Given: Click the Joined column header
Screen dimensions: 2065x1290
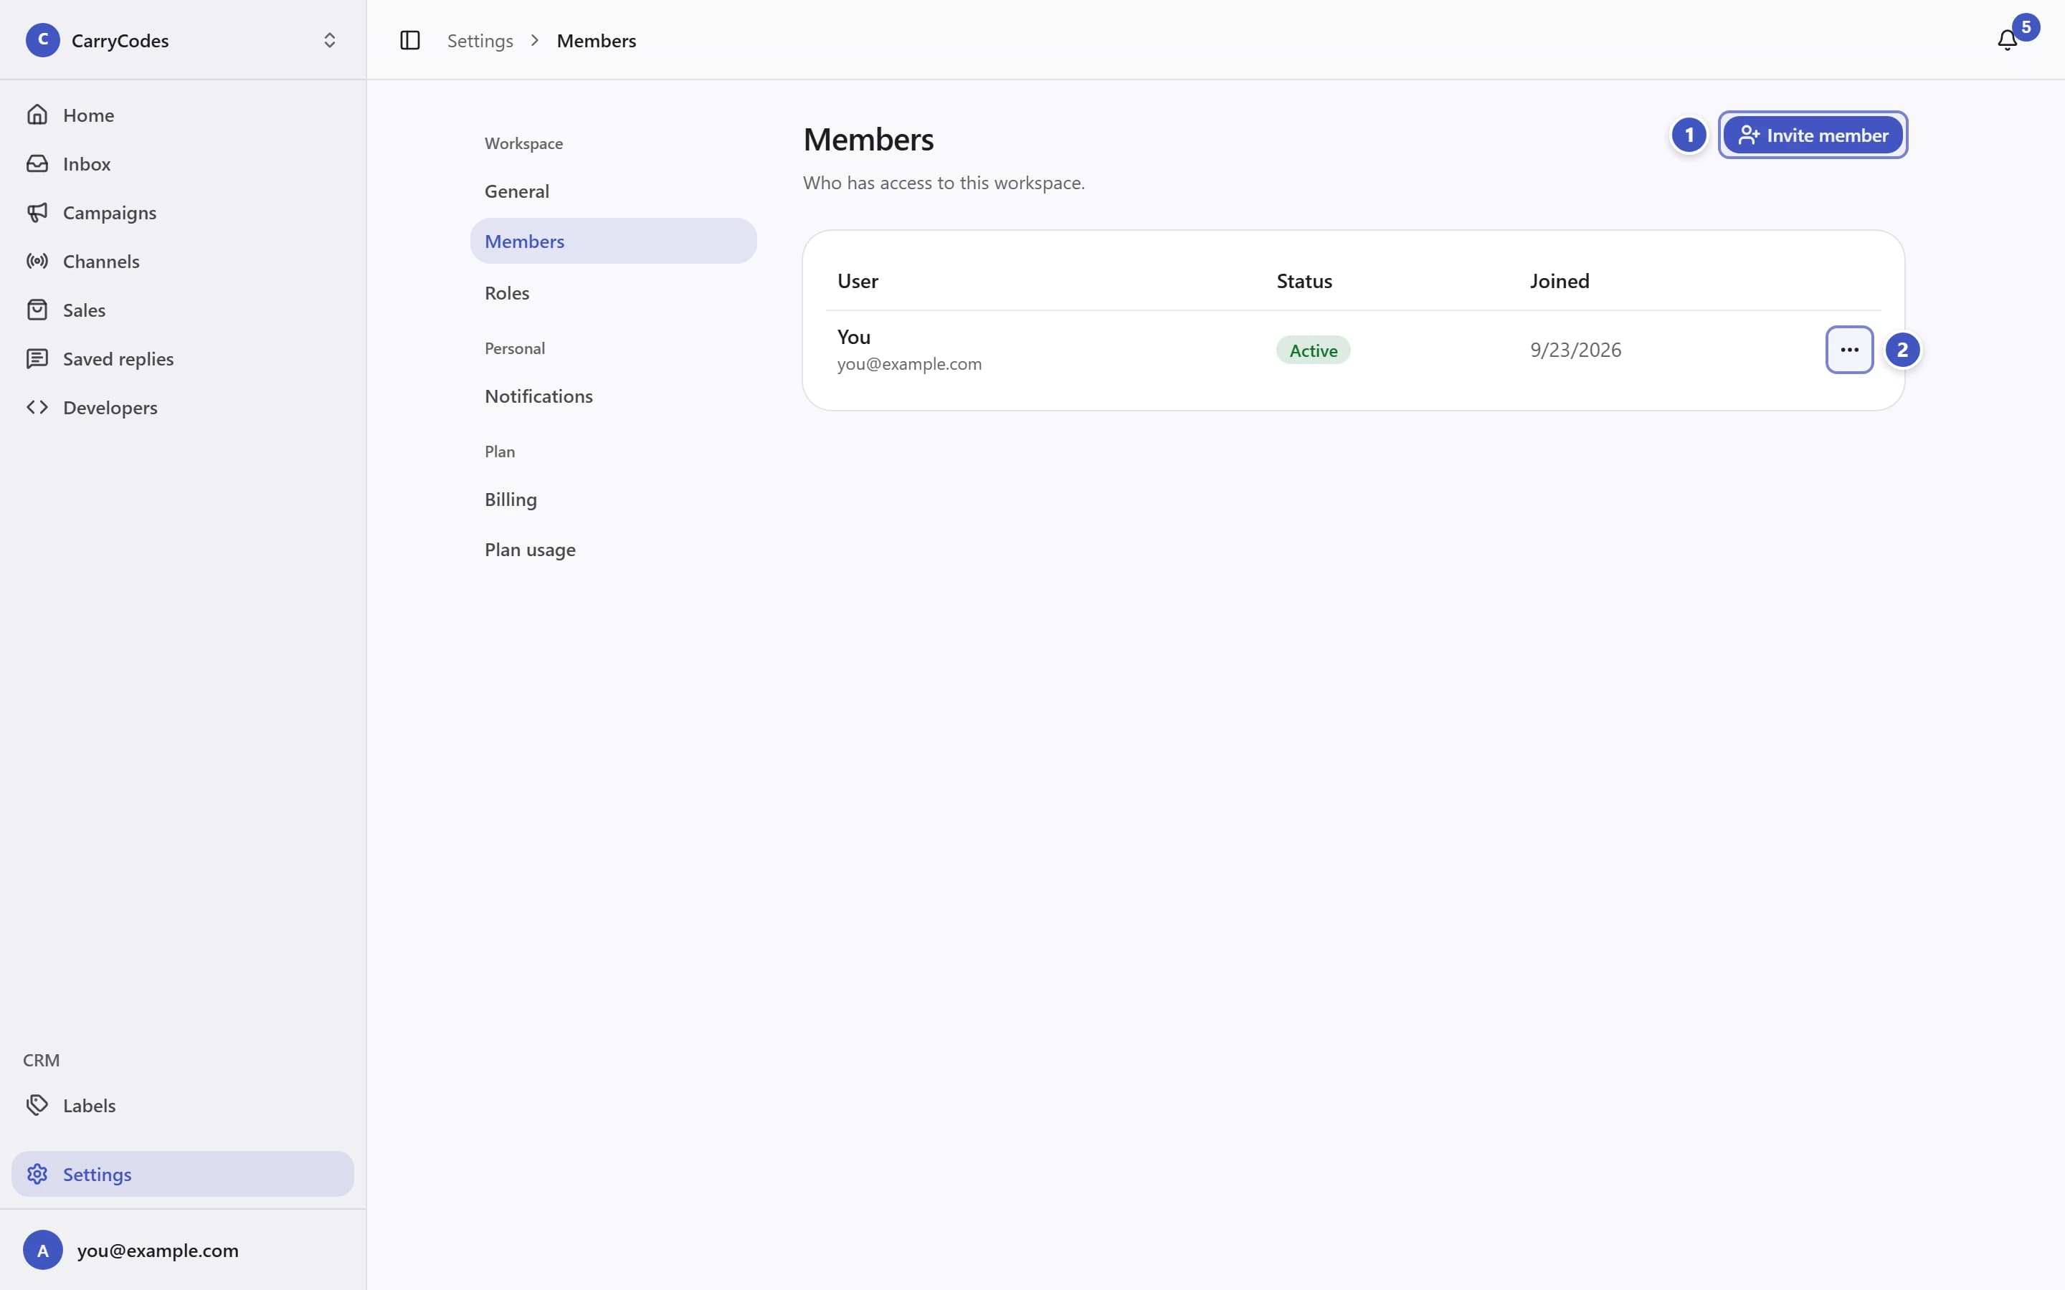Looking at the screenshot, I should (1559, 281).
